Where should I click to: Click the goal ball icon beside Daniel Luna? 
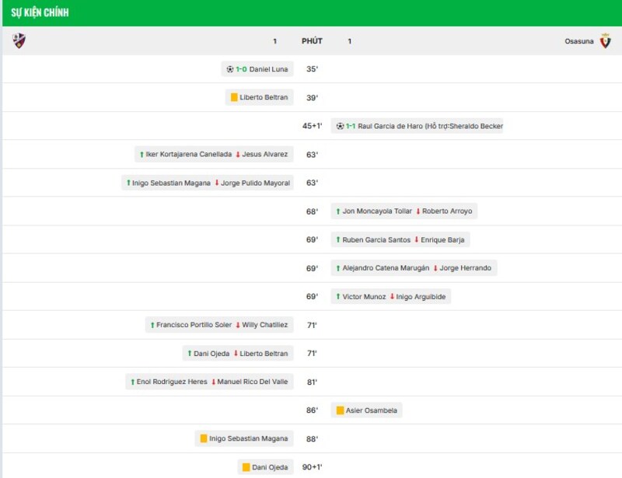tap(230, 69)
